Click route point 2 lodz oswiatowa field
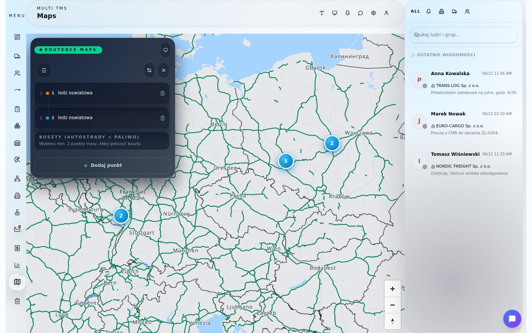Viewport: 532px width, 333px height. (x=102, y=118)
